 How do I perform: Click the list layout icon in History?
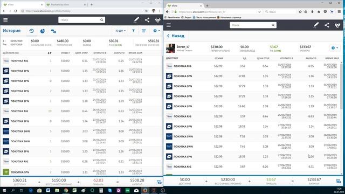point(144,31)
